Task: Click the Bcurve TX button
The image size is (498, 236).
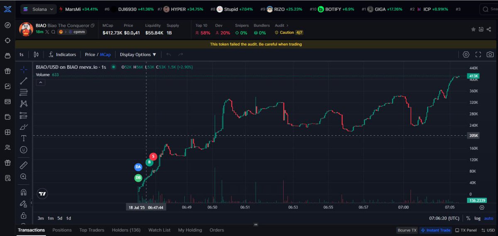Action: tap(407, 230)
